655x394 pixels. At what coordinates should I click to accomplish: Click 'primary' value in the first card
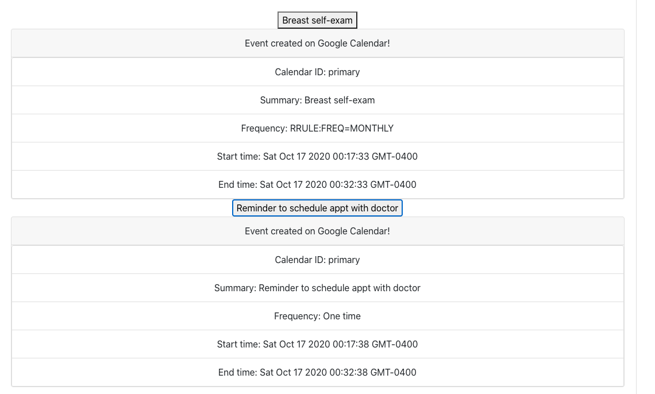tap(344, 72)
